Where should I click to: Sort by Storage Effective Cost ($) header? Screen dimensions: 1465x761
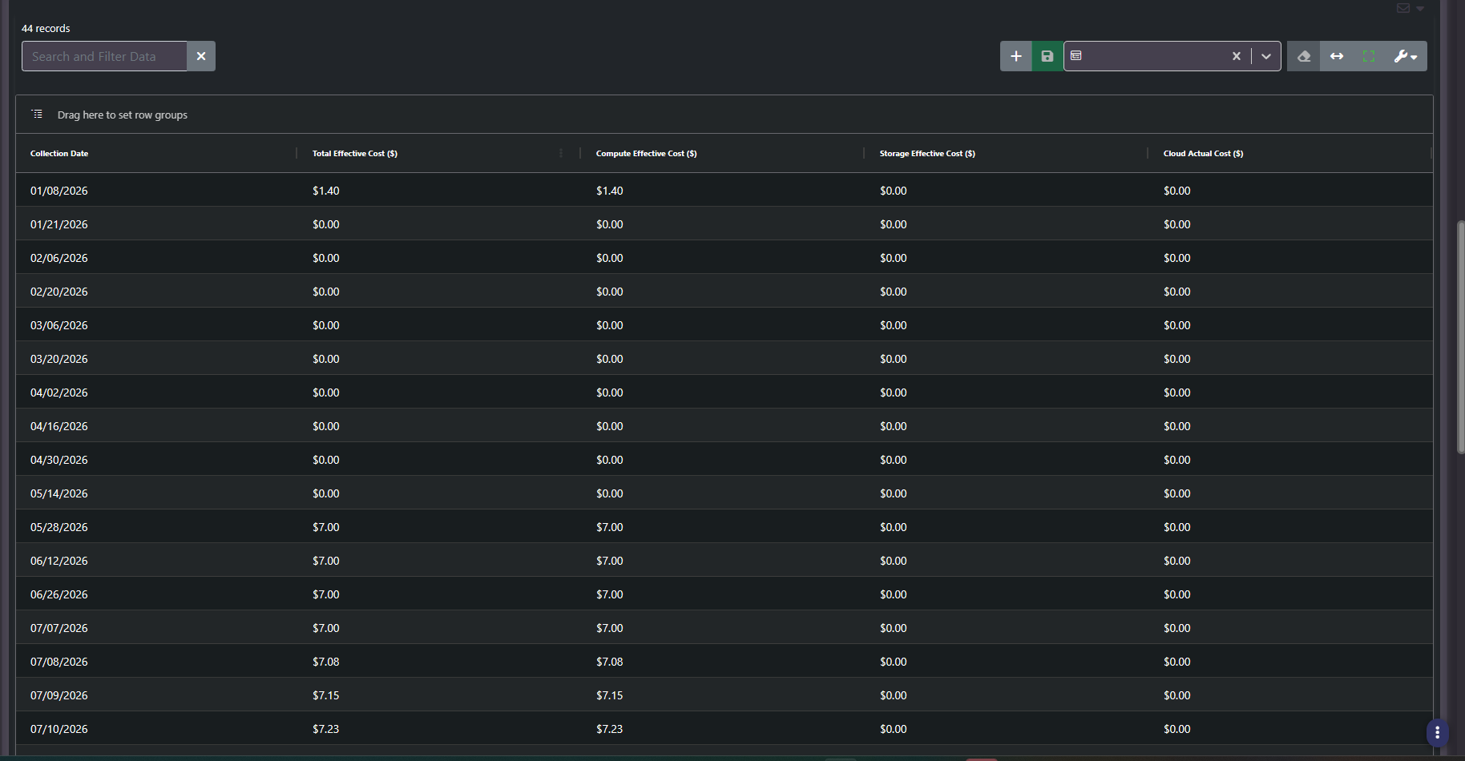tap(927, 153)
